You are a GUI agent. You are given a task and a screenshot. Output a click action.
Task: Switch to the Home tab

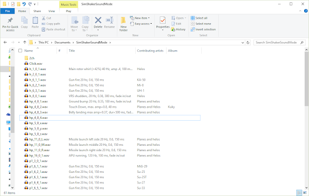click(x=22, y=11)
